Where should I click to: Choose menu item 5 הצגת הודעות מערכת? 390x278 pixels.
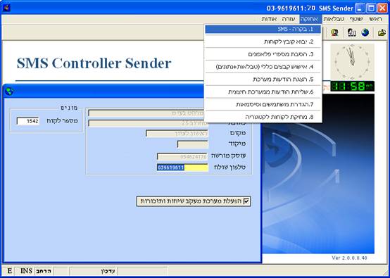tap(263, 80)
